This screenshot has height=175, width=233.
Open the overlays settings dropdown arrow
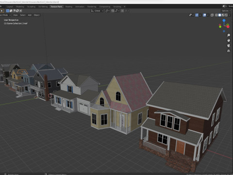(x=208, y=15)
